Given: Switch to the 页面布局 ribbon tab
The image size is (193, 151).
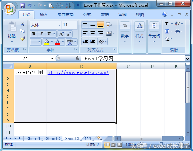Looking at the screenshot, I should pyautogui.click(x=65, y=15).
